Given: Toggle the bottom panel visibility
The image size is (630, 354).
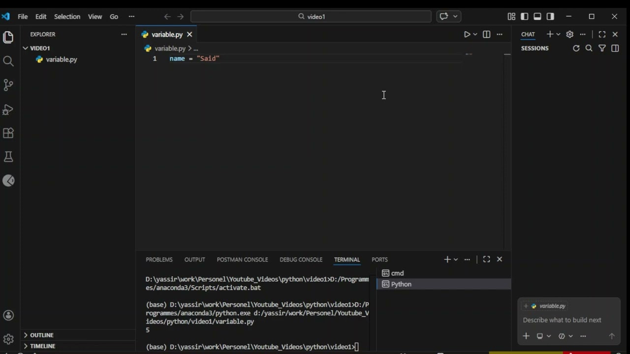Looking at the screenshot, I should click(x=537, y=16).
